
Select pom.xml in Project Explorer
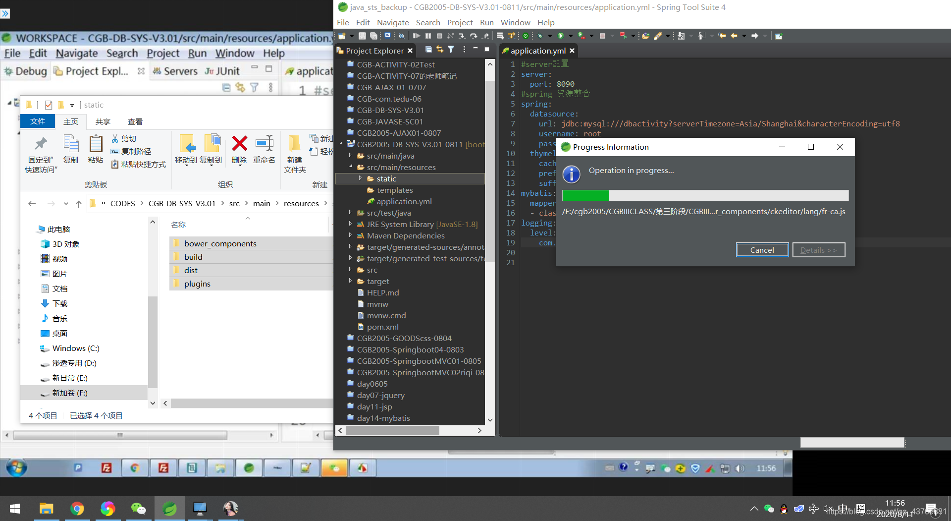382,327
